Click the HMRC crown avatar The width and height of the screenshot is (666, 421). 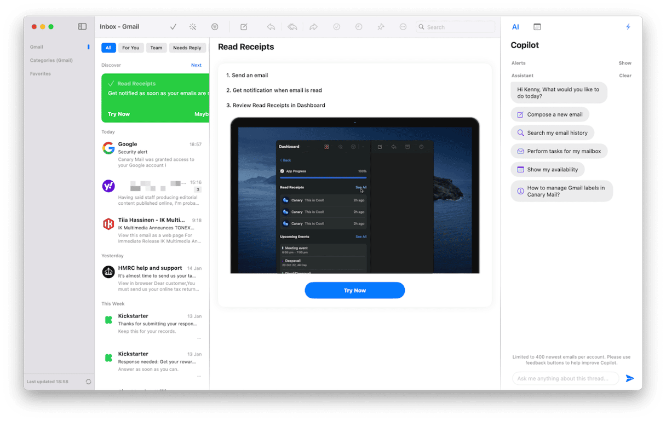click(x=108, y=272)
